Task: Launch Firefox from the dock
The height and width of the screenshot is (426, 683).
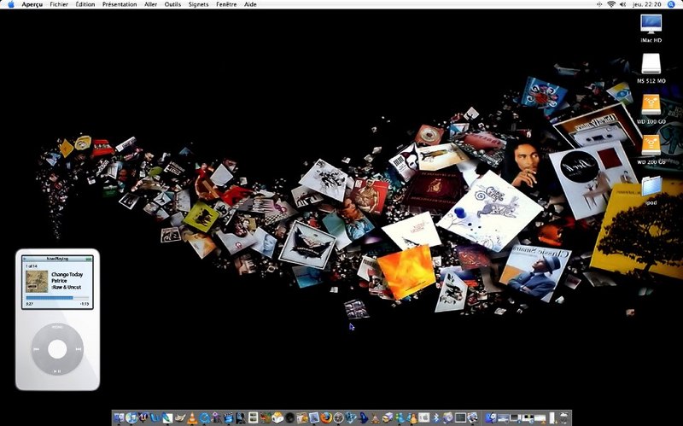Action: [x=326, y=417]
